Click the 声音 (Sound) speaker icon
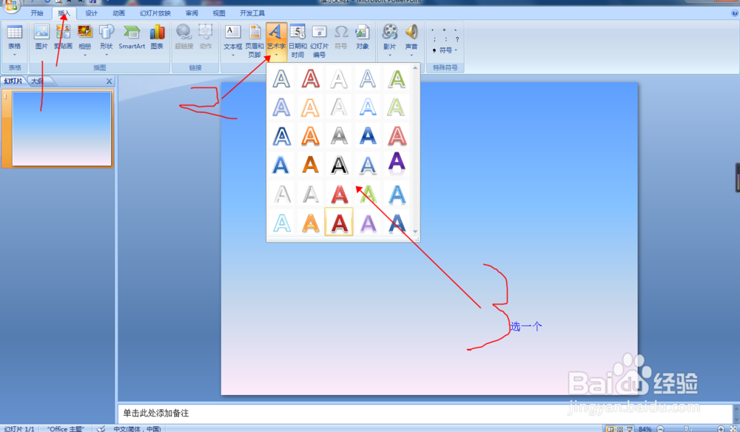This screenshot has width=740, height=432. tap(411, 32)
